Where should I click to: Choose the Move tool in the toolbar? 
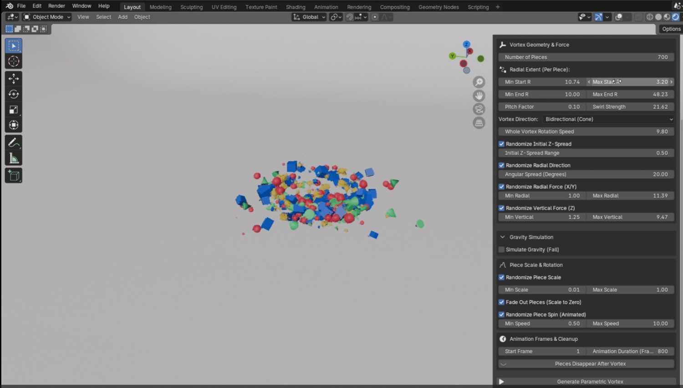[14, 79]
